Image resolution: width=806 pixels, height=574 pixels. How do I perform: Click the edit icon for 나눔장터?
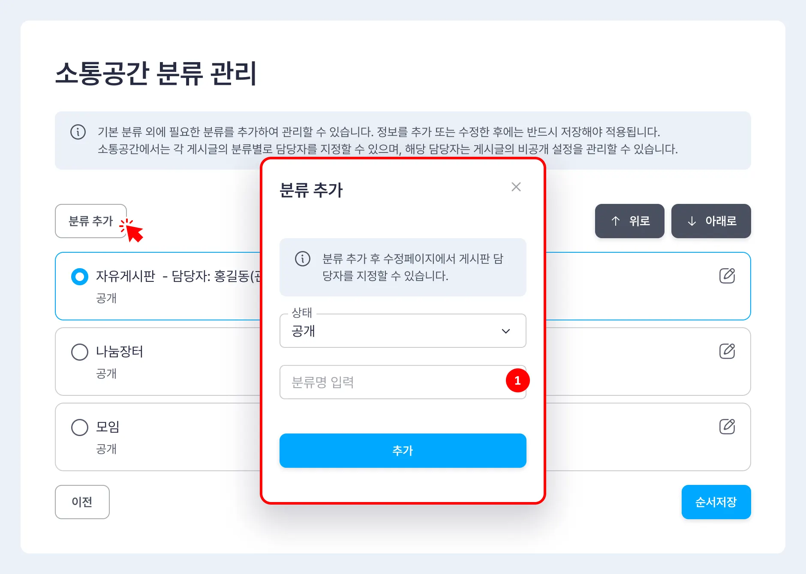coord(727,351)
